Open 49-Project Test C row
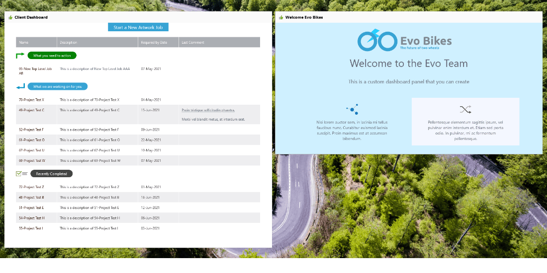Screen dimensions: 547x273 [x=138, y=115]
